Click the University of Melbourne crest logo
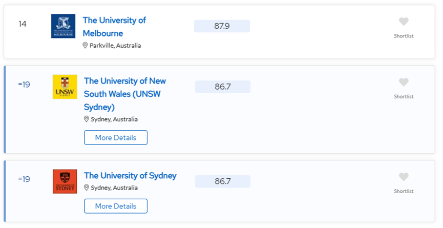Viewport: 443px width, 228px height. [64, 26]
